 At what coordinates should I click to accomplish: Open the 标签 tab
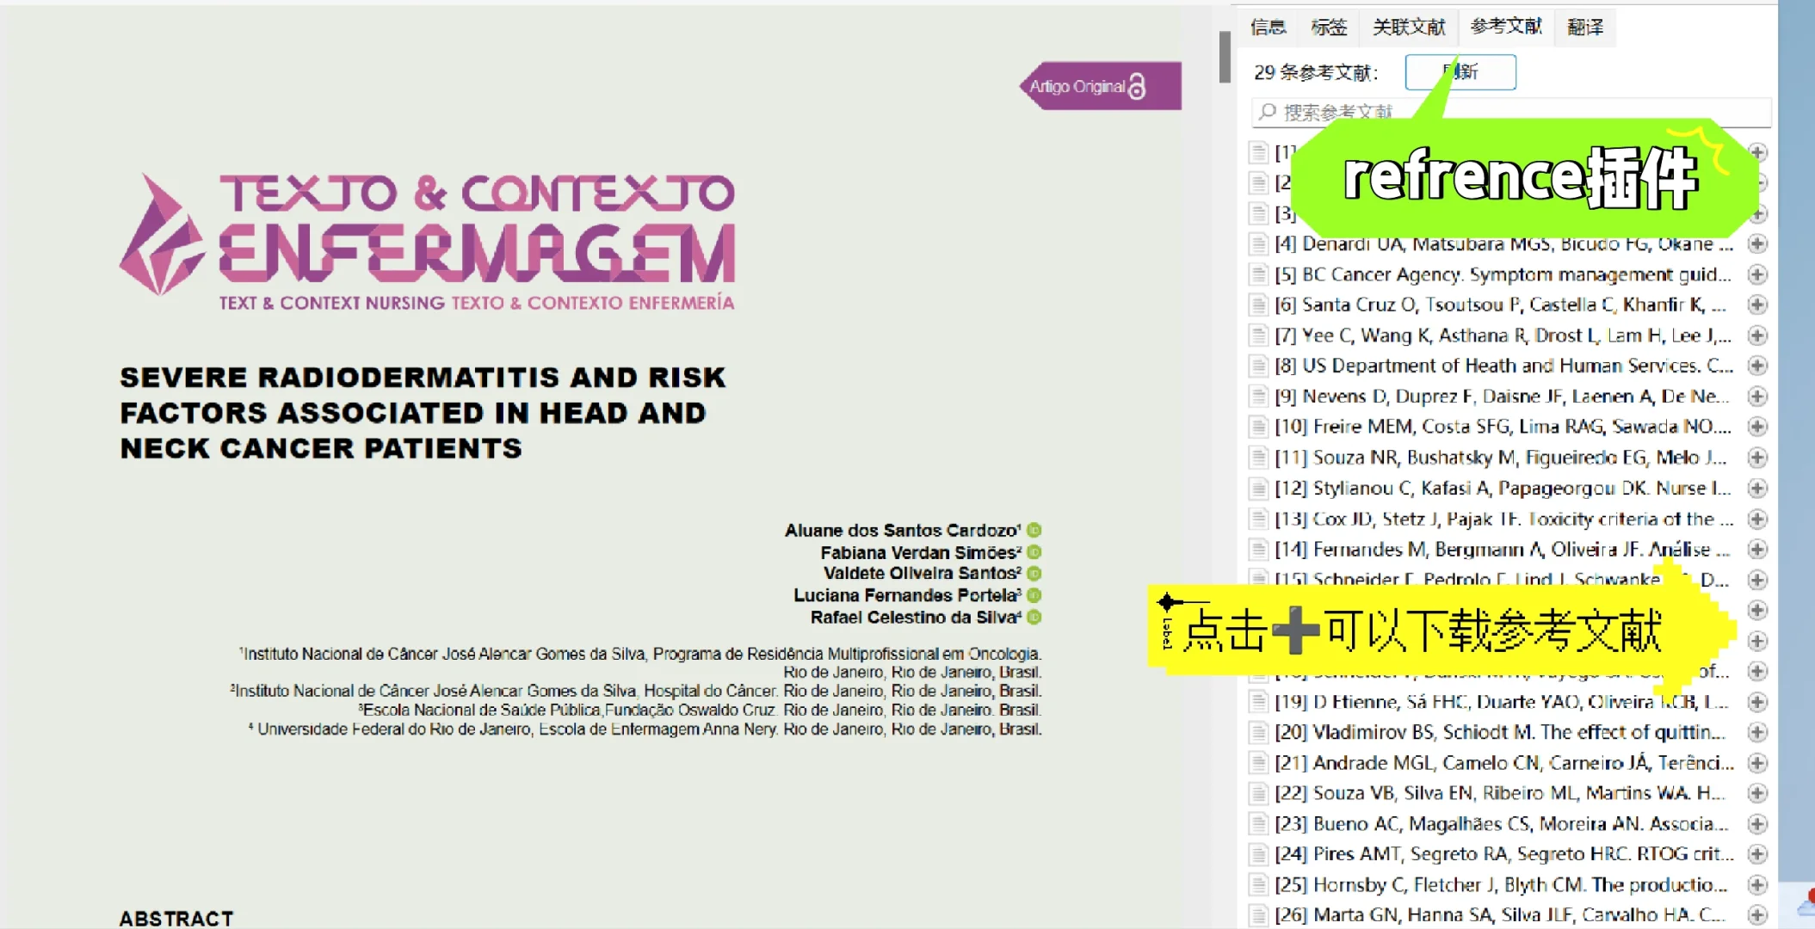(1329, 28)
